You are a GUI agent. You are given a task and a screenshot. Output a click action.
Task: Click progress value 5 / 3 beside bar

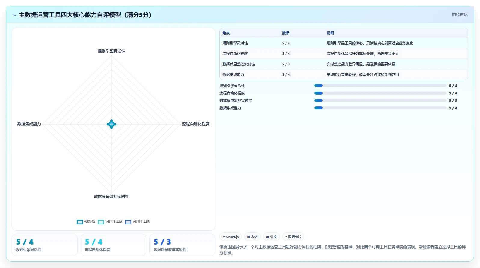(x=453, y=101)
